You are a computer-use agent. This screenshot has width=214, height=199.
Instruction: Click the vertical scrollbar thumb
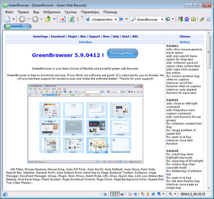pos(209,52)
